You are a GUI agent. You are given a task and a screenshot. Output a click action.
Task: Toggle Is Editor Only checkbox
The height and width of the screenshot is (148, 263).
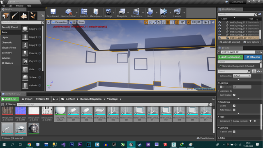tap(234, 132)
